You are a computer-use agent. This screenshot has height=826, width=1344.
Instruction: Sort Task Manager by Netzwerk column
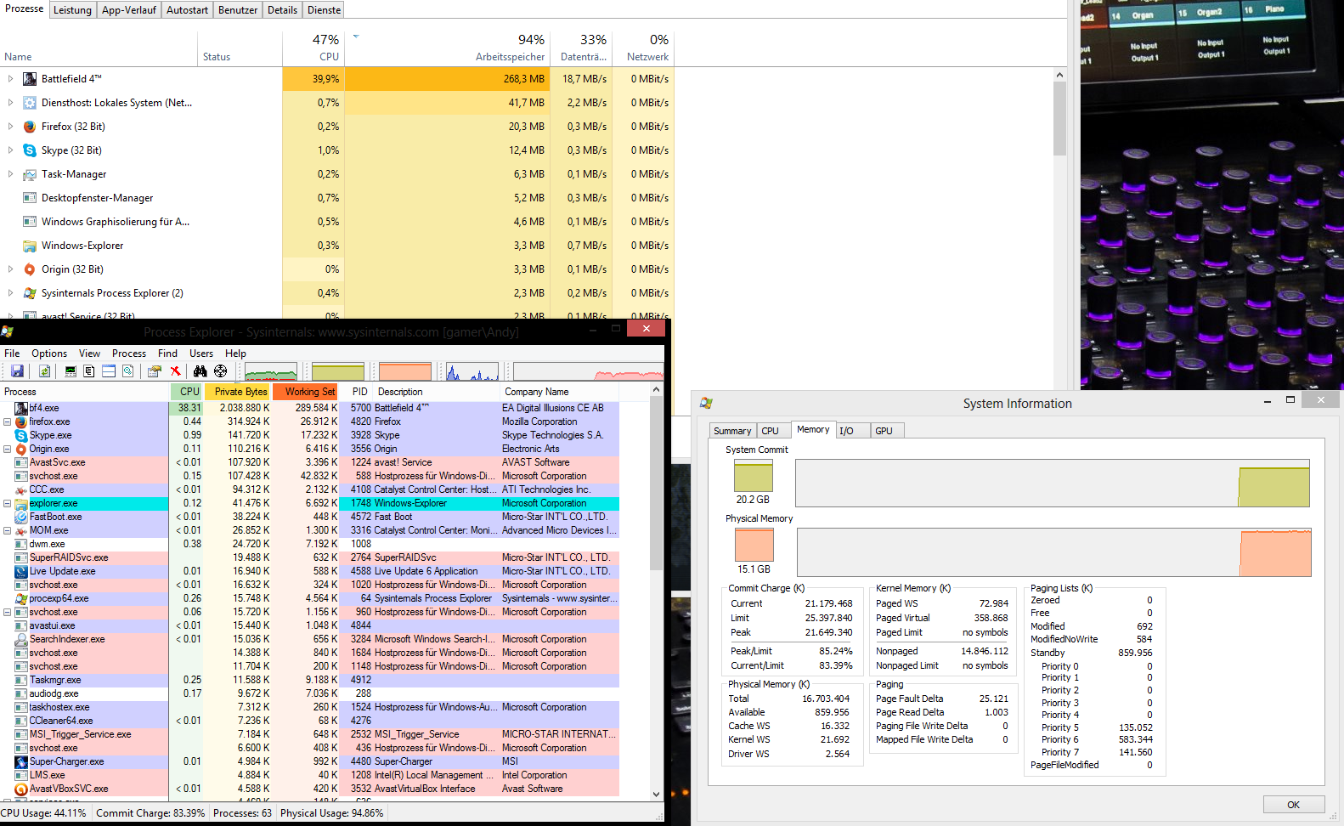pyautogui.click(x=643, y=48)
